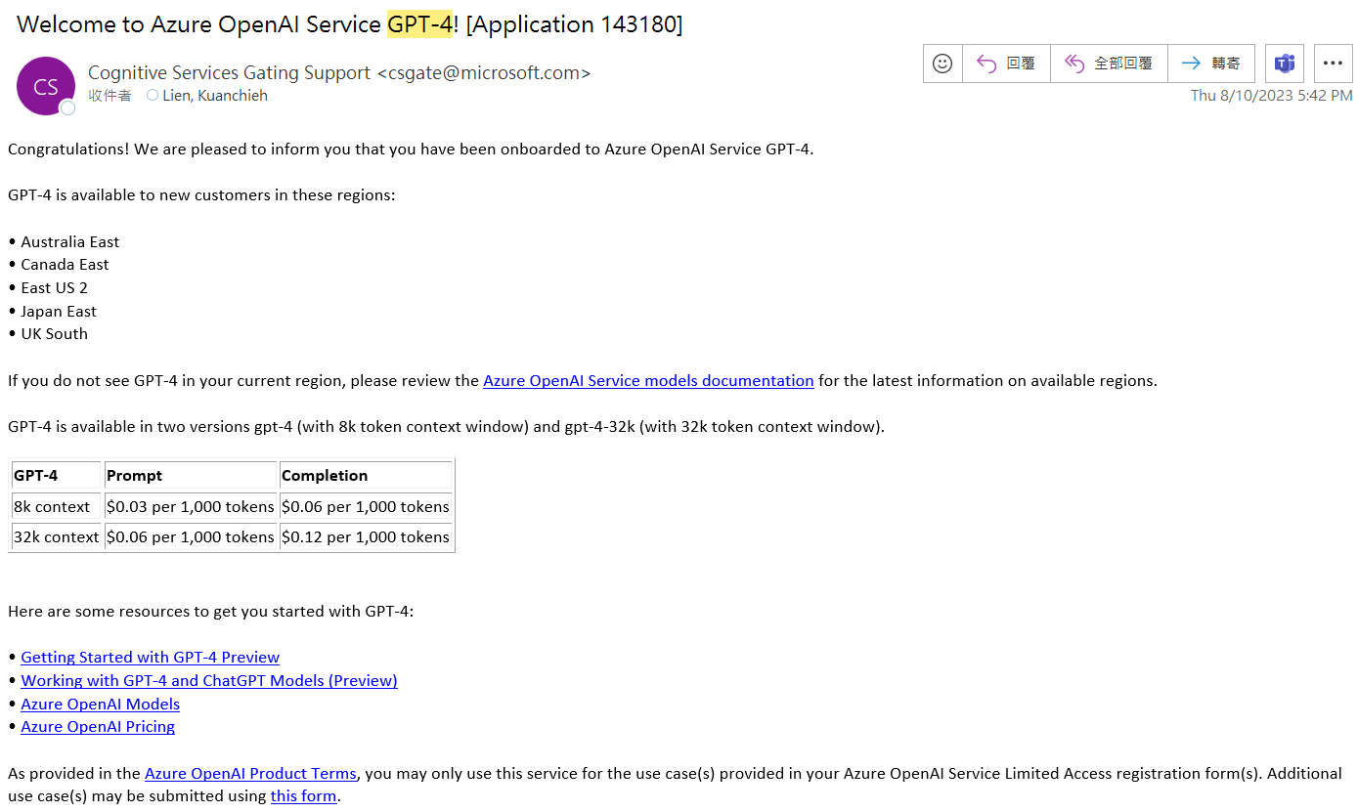Screen dimensions: 1358x812
Task: Select the '$0.03 per 1,000 tokens' cell
Action: click(191, 506)
